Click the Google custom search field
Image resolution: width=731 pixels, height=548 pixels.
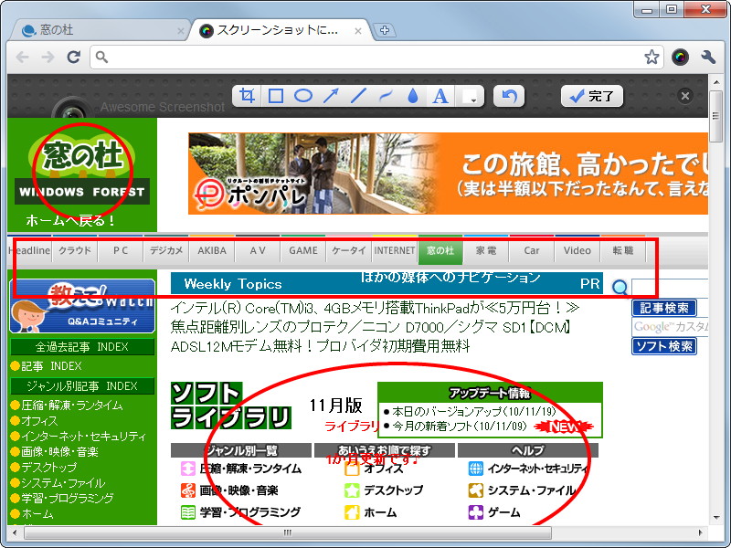coord(670,327)
